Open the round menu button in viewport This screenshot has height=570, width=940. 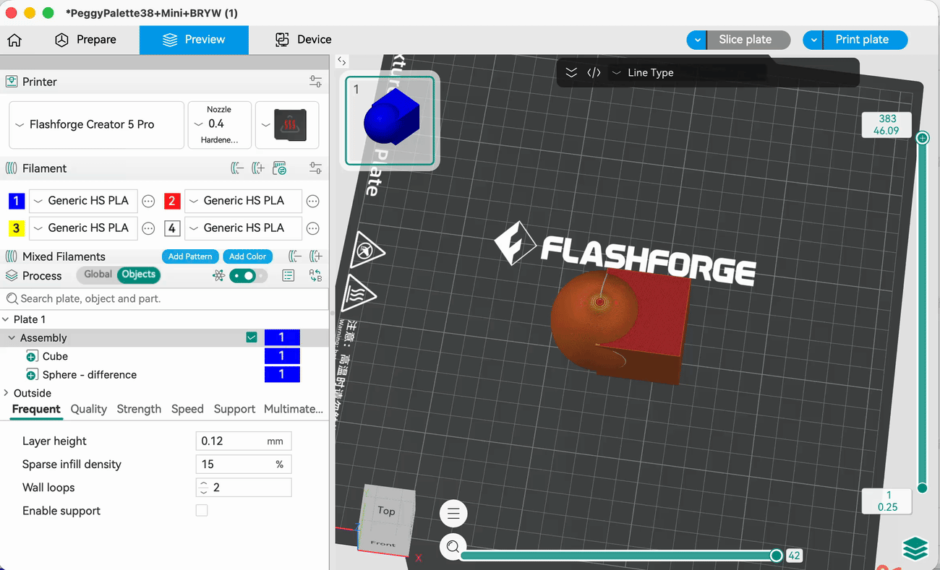click(x=453, y=514)
